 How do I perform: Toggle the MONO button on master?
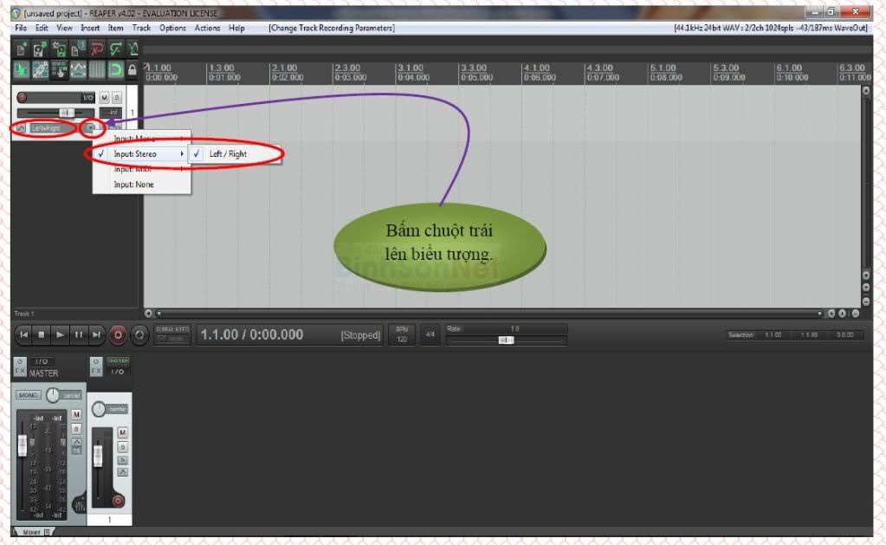(28, 395)
